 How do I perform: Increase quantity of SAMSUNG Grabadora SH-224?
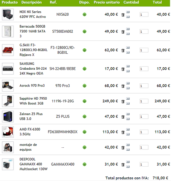pos(128,66)
